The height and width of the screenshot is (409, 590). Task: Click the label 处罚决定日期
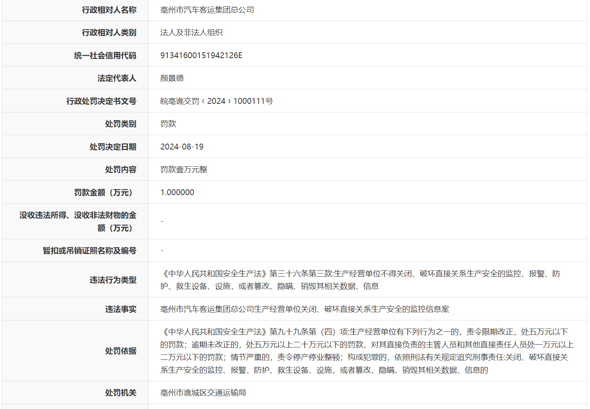[113, 147]
